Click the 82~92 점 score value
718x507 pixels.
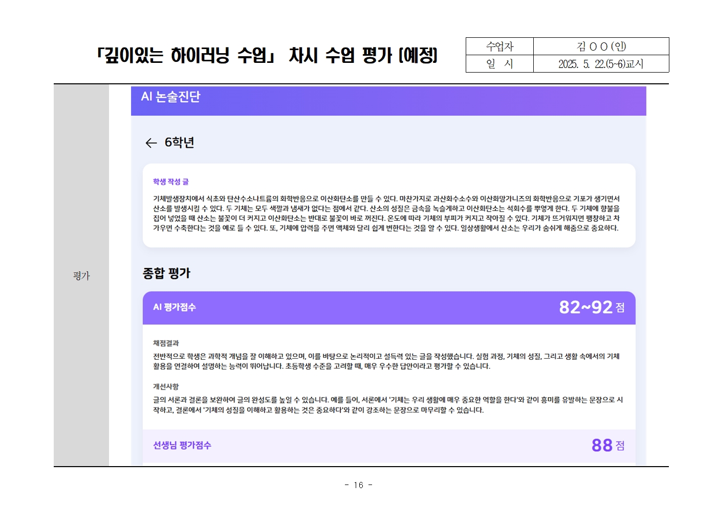point(592,307)
